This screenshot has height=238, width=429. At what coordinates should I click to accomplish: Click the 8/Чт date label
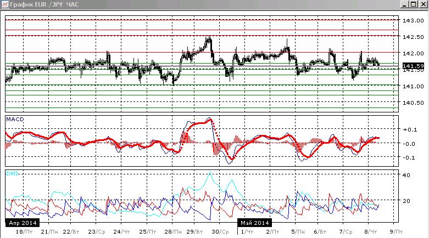(371, 232)
